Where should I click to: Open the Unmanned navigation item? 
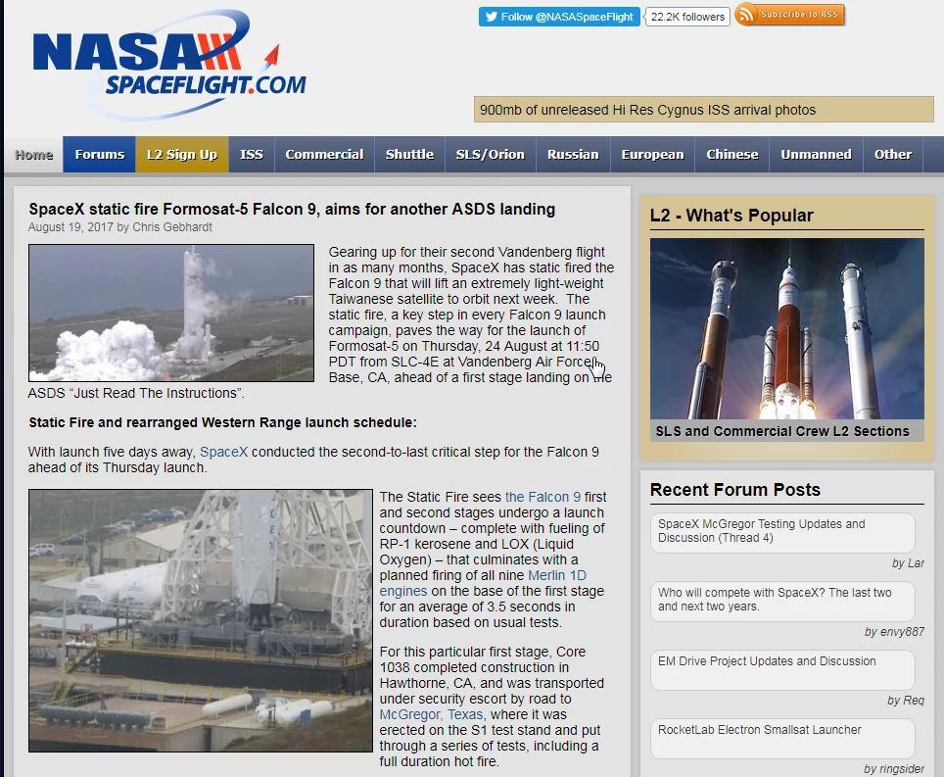click(817, 155)
